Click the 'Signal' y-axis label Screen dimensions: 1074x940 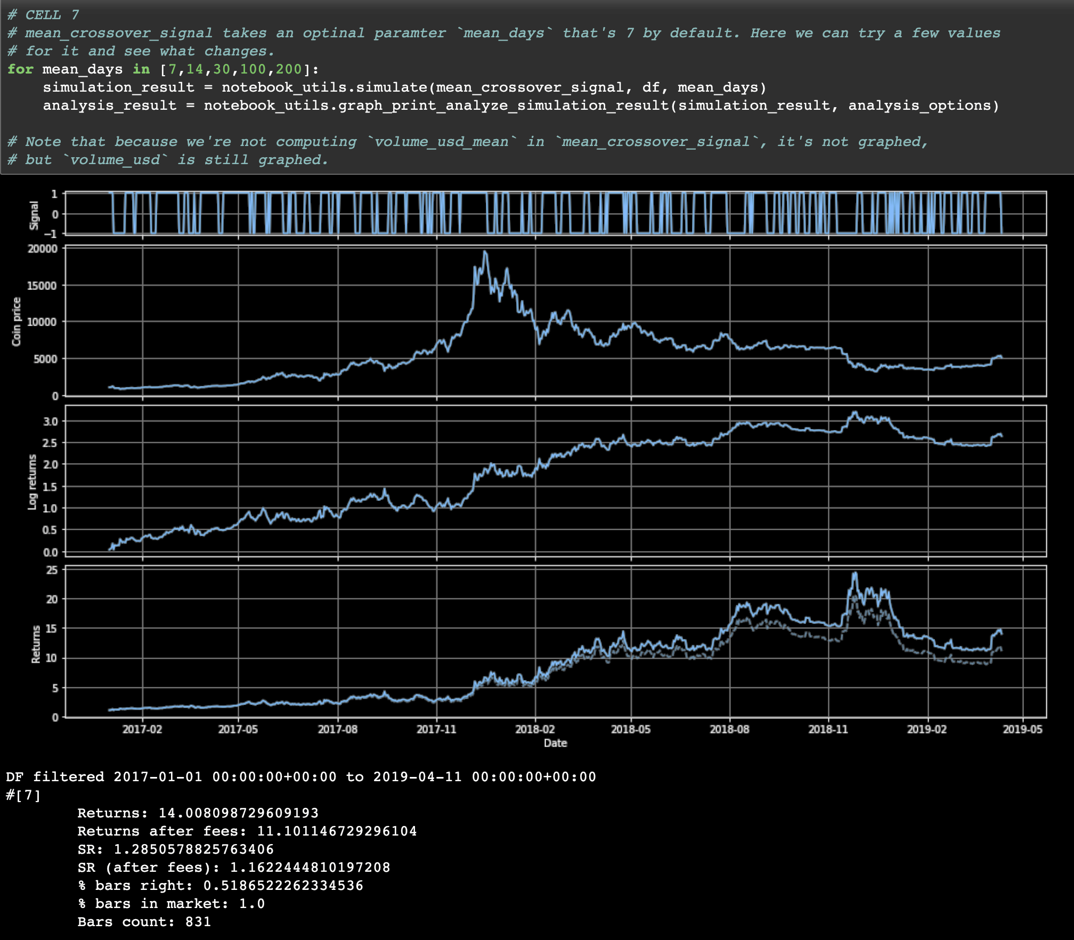click(x=34, y=216)
